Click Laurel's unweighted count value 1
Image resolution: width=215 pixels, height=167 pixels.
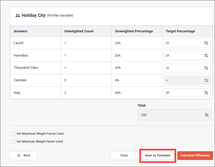65,43
